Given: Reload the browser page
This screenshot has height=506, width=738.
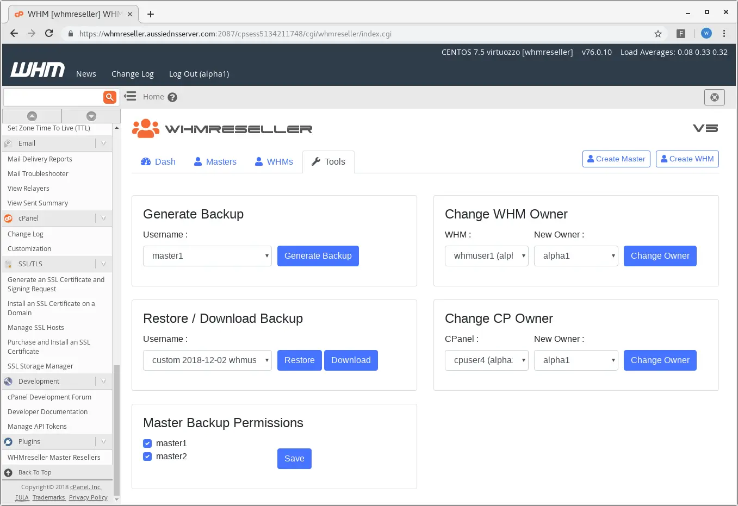Looking at the screenshot, I should 49,34.
